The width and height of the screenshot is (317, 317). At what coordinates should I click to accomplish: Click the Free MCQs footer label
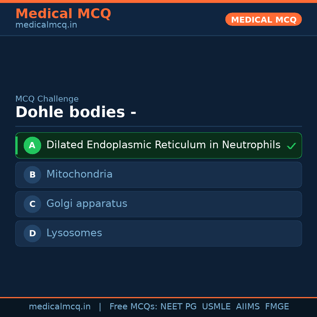[133, 307]
